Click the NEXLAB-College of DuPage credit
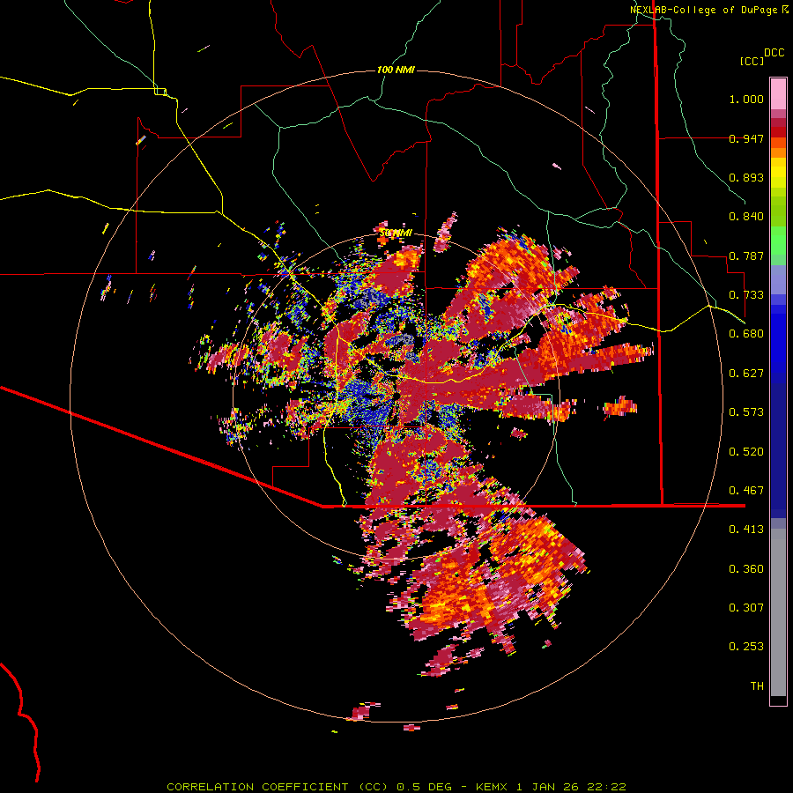This screenshot has width=793, height=793. pos(704,10)
